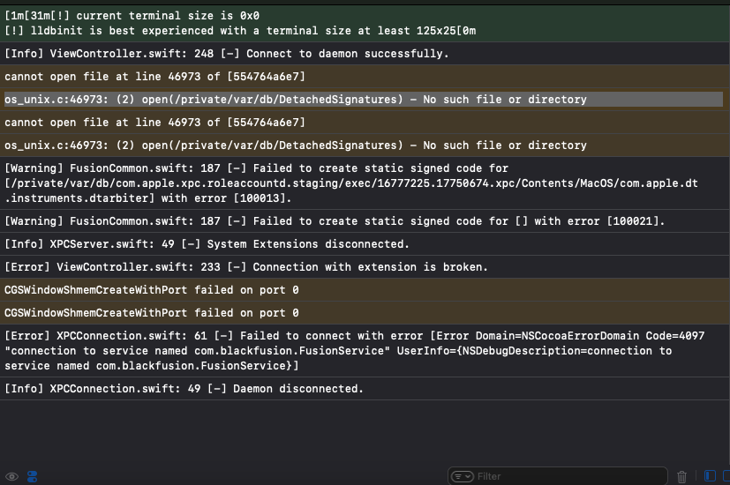Viewport: 730px width, 485px height.
Task: Clear the console with the trash icon
Action: (681, 476)
